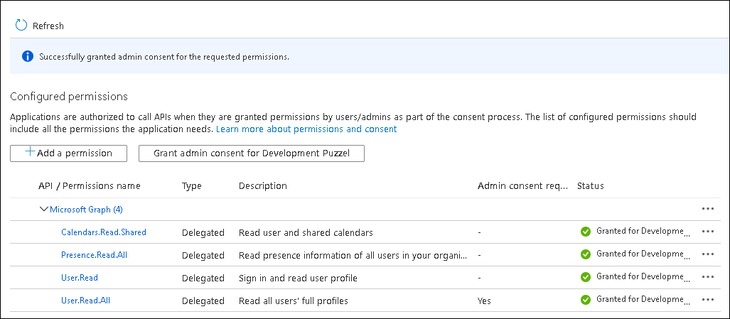Open the ellipsis menu for Microsoft Graph
730x319 pixels.
707,209
